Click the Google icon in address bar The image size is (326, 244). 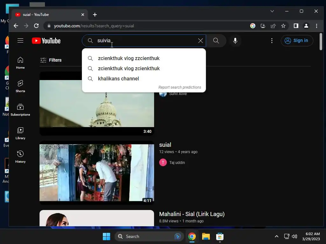coord(253,26)
